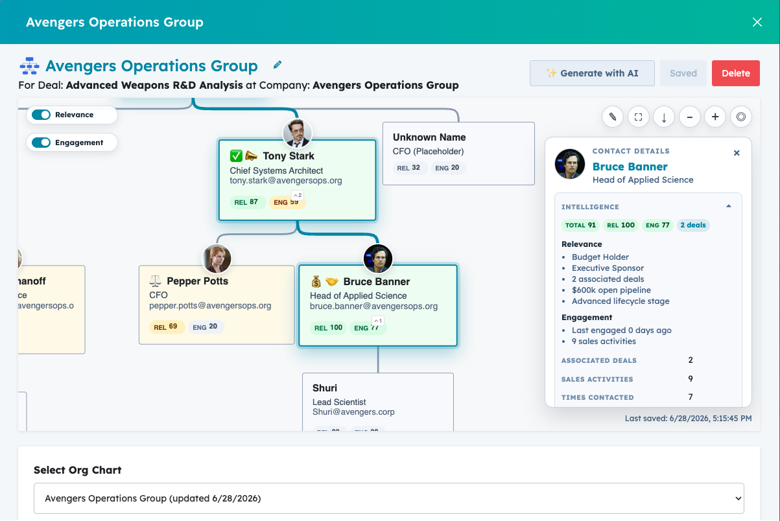Click bruce.banner@avengersops.org email text
Image resolution: width=780 pixels, height=521 pixels.
tap(373, 306)
